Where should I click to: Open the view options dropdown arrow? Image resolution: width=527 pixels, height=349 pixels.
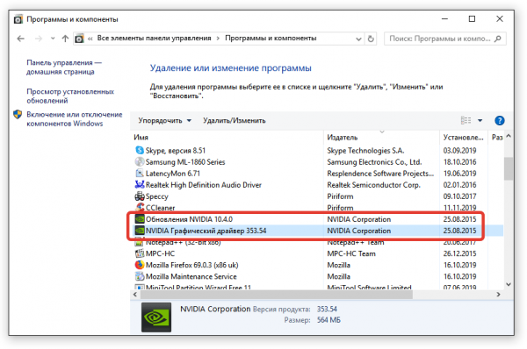[480, 120]
